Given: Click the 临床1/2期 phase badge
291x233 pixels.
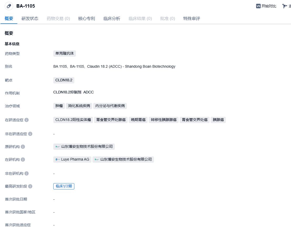Looking at the screenshot, I should click(64, 186).
